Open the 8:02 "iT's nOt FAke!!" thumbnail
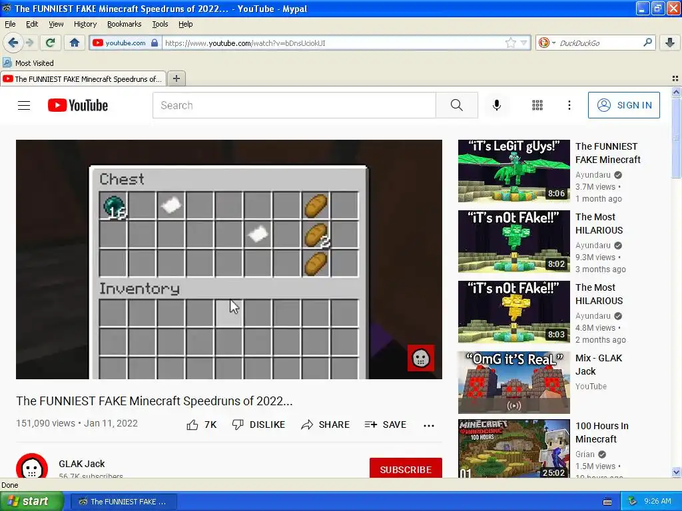The image size is (682, 511). click(x=513, y=241)
